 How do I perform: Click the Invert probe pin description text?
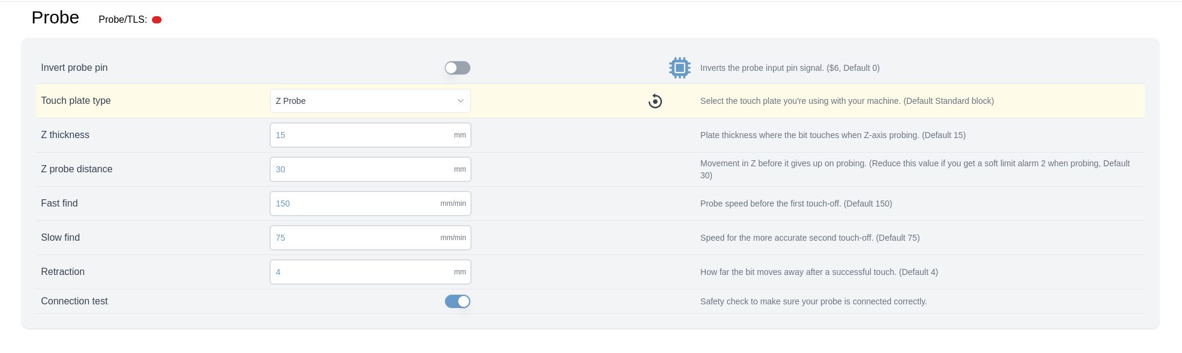790,68
